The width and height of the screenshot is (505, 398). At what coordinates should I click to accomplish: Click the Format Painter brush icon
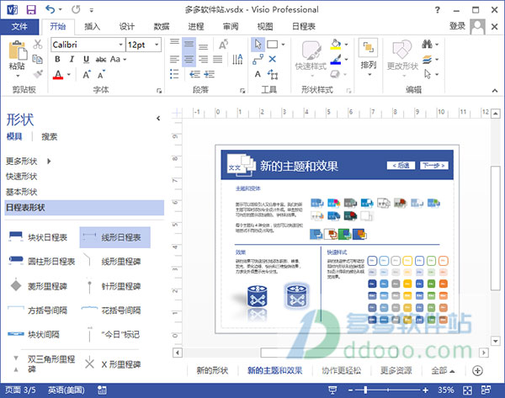click(38, 74)
